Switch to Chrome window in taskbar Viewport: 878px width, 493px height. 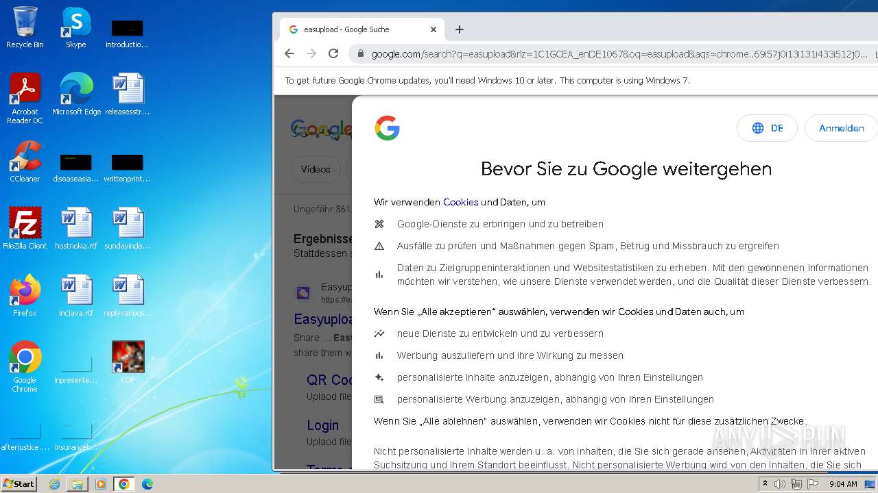click(123, 484)
